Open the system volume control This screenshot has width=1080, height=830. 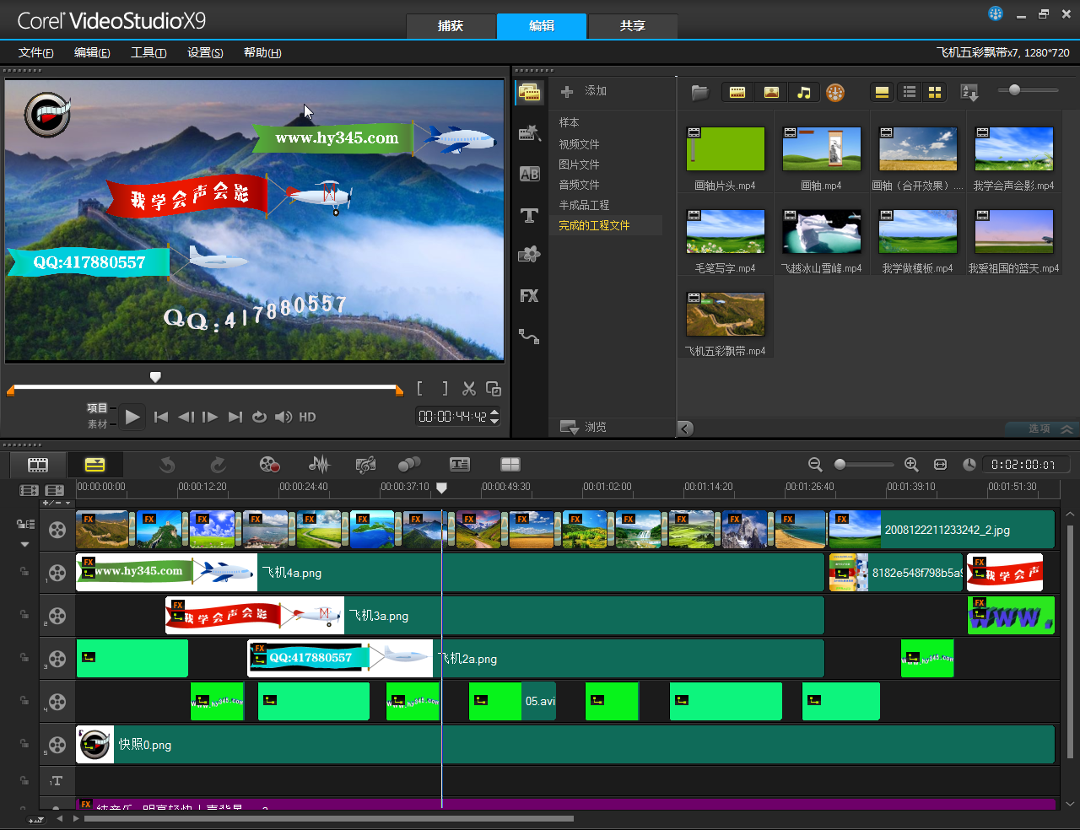[x=283, y=417]
